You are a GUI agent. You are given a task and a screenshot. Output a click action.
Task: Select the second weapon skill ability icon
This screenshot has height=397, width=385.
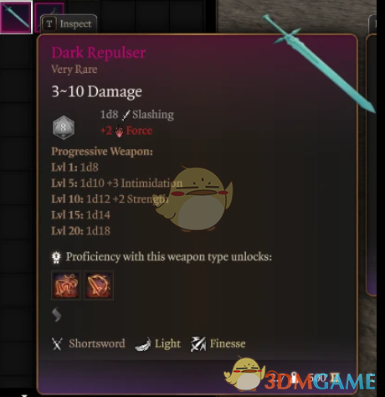[x=99, y=286]
